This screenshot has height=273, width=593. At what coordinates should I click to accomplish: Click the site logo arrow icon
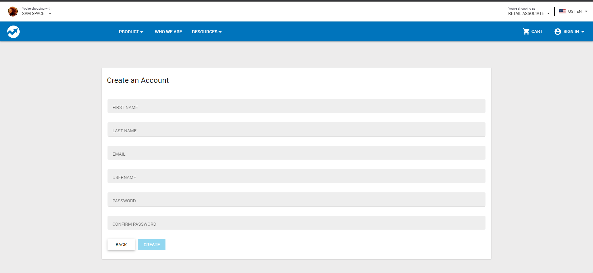tap(13, 32)
